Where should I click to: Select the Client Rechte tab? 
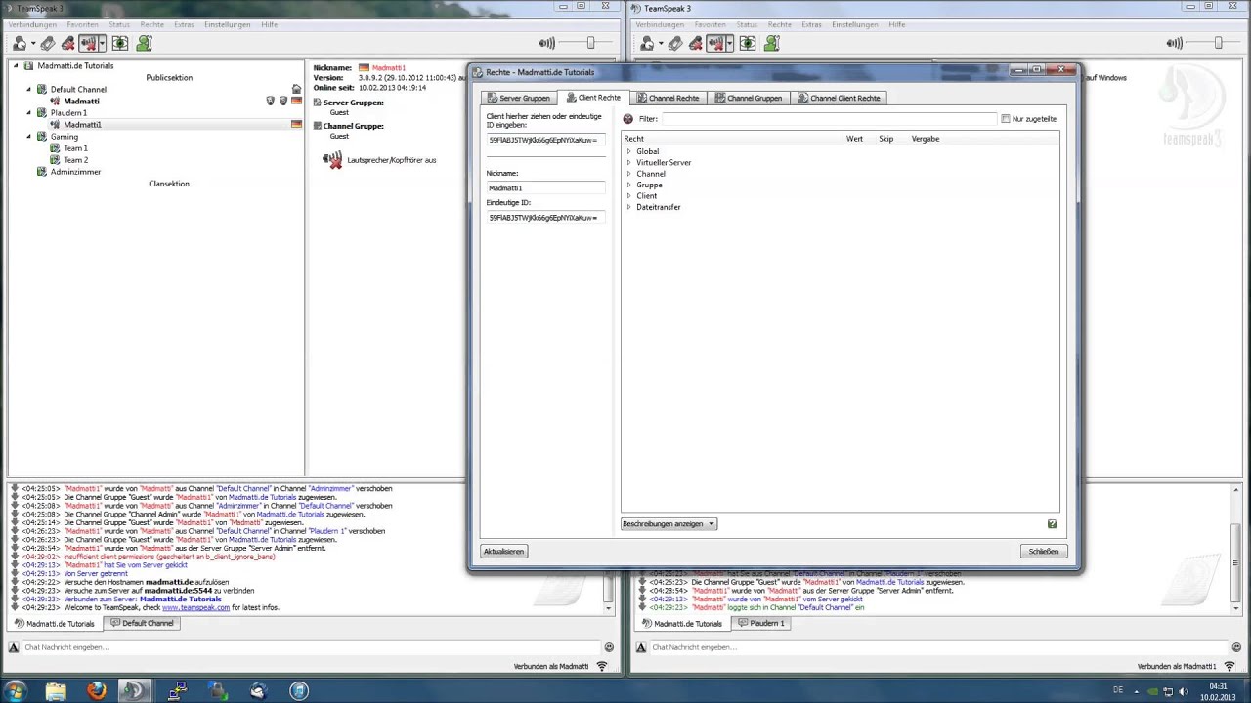click(x=593, y=98)
